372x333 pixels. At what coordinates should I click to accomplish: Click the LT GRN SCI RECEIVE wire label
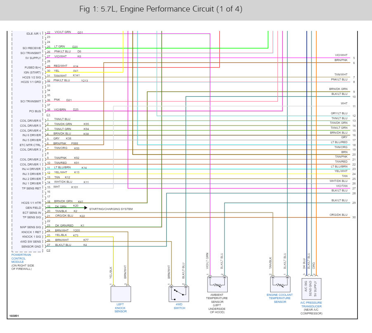click(59, 47)
